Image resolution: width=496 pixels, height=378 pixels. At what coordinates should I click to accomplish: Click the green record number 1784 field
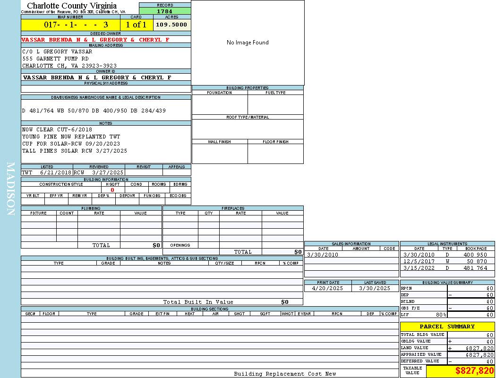(x=165, y=11)
